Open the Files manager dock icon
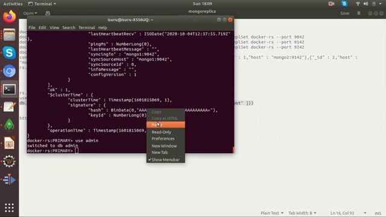The height and width of the screenshot is (217, 386). pos(9,35)
